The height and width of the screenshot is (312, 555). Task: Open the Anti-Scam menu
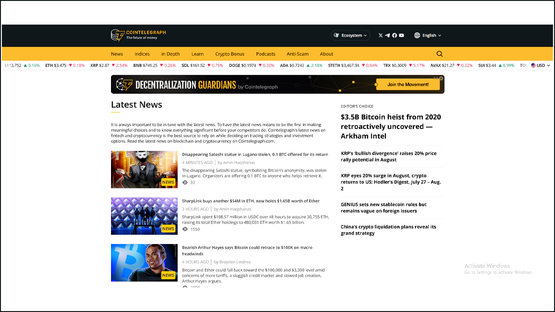(297, 54)
